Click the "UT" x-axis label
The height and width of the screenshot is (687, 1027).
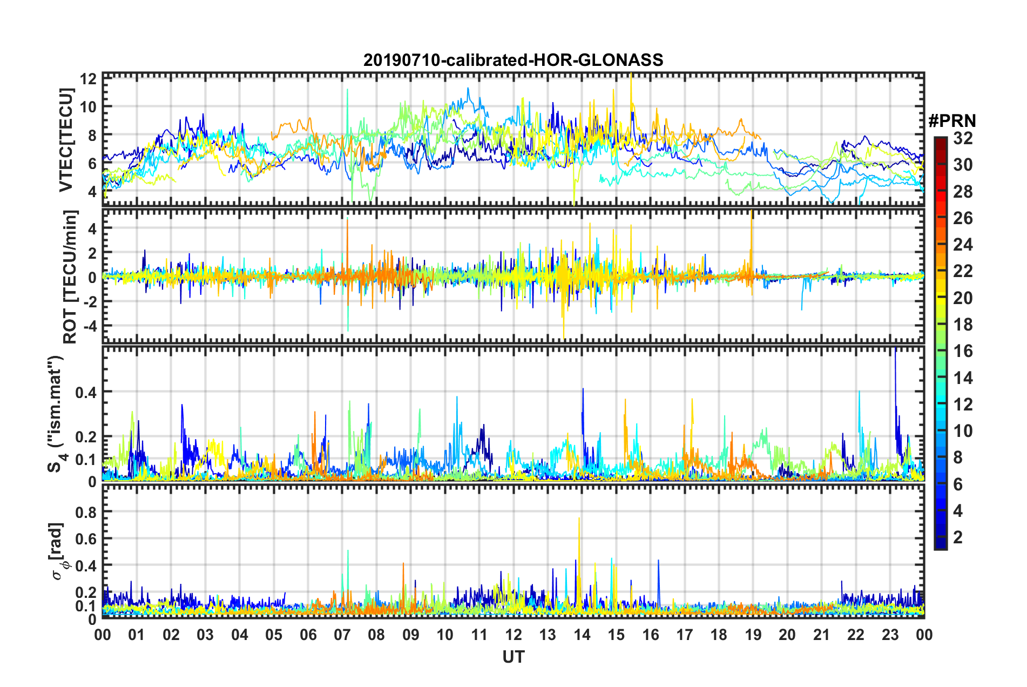click(513, 657)
